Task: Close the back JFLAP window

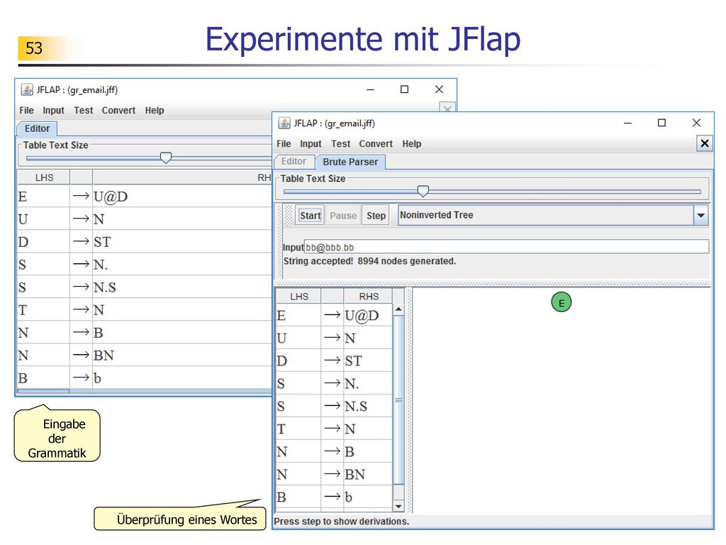Action: (x=439, y=89)
